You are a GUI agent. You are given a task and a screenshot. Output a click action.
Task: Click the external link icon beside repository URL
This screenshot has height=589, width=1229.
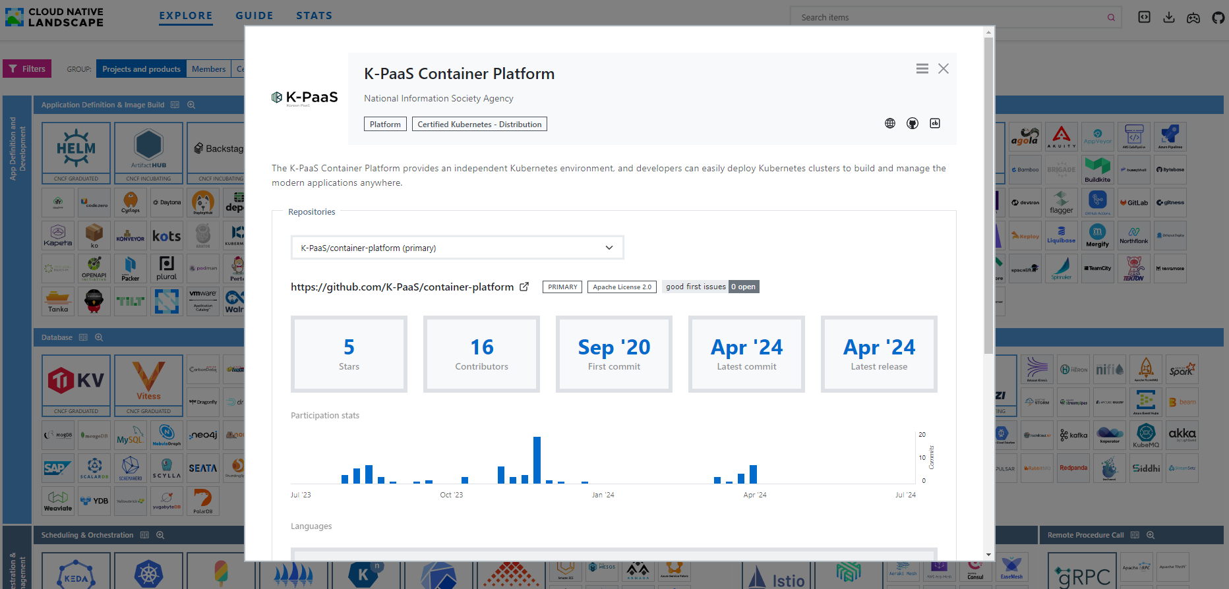coord(524,287)
